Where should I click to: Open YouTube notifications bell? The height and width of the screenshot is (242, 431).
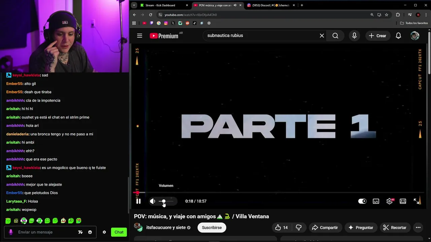click(398, 36)
